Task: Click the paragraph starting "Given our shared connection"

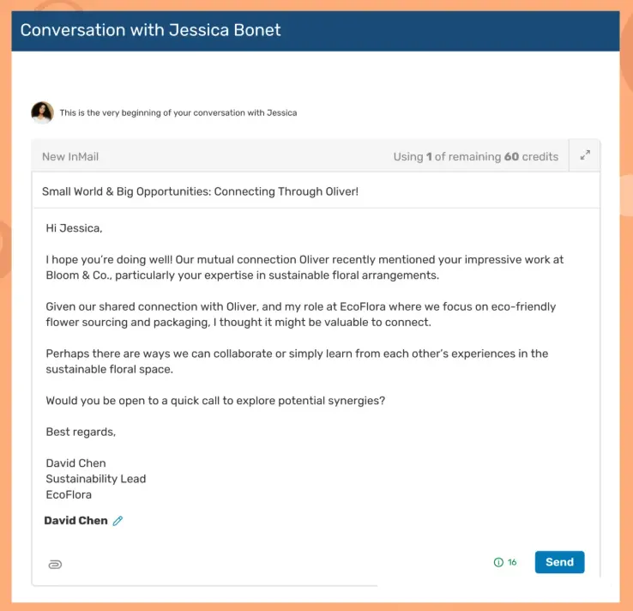Action: tap(300, 314)
